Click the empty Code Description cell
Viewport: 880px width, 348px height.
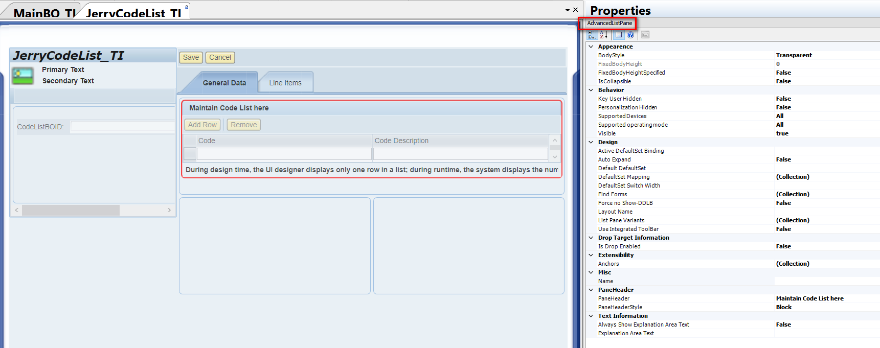click(461, 154)
